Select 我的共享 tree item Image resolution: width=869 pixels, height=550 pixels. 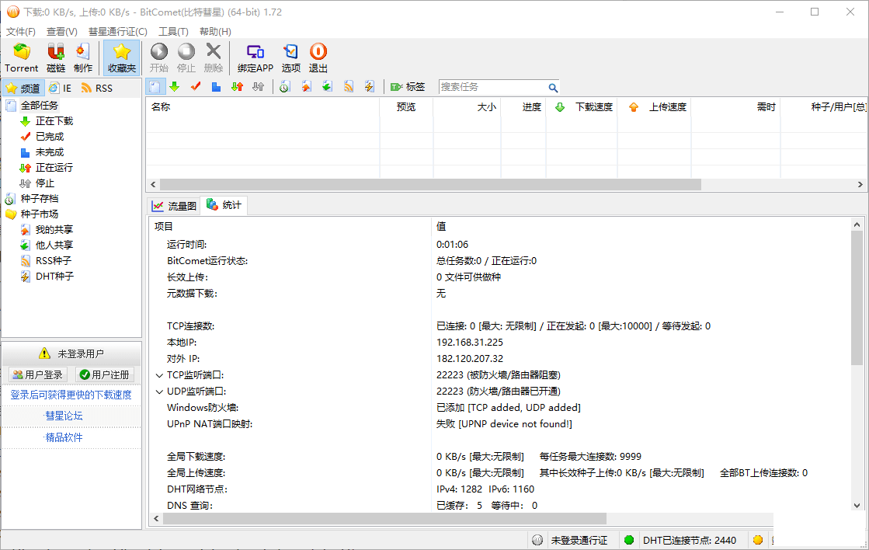[54, 229]
